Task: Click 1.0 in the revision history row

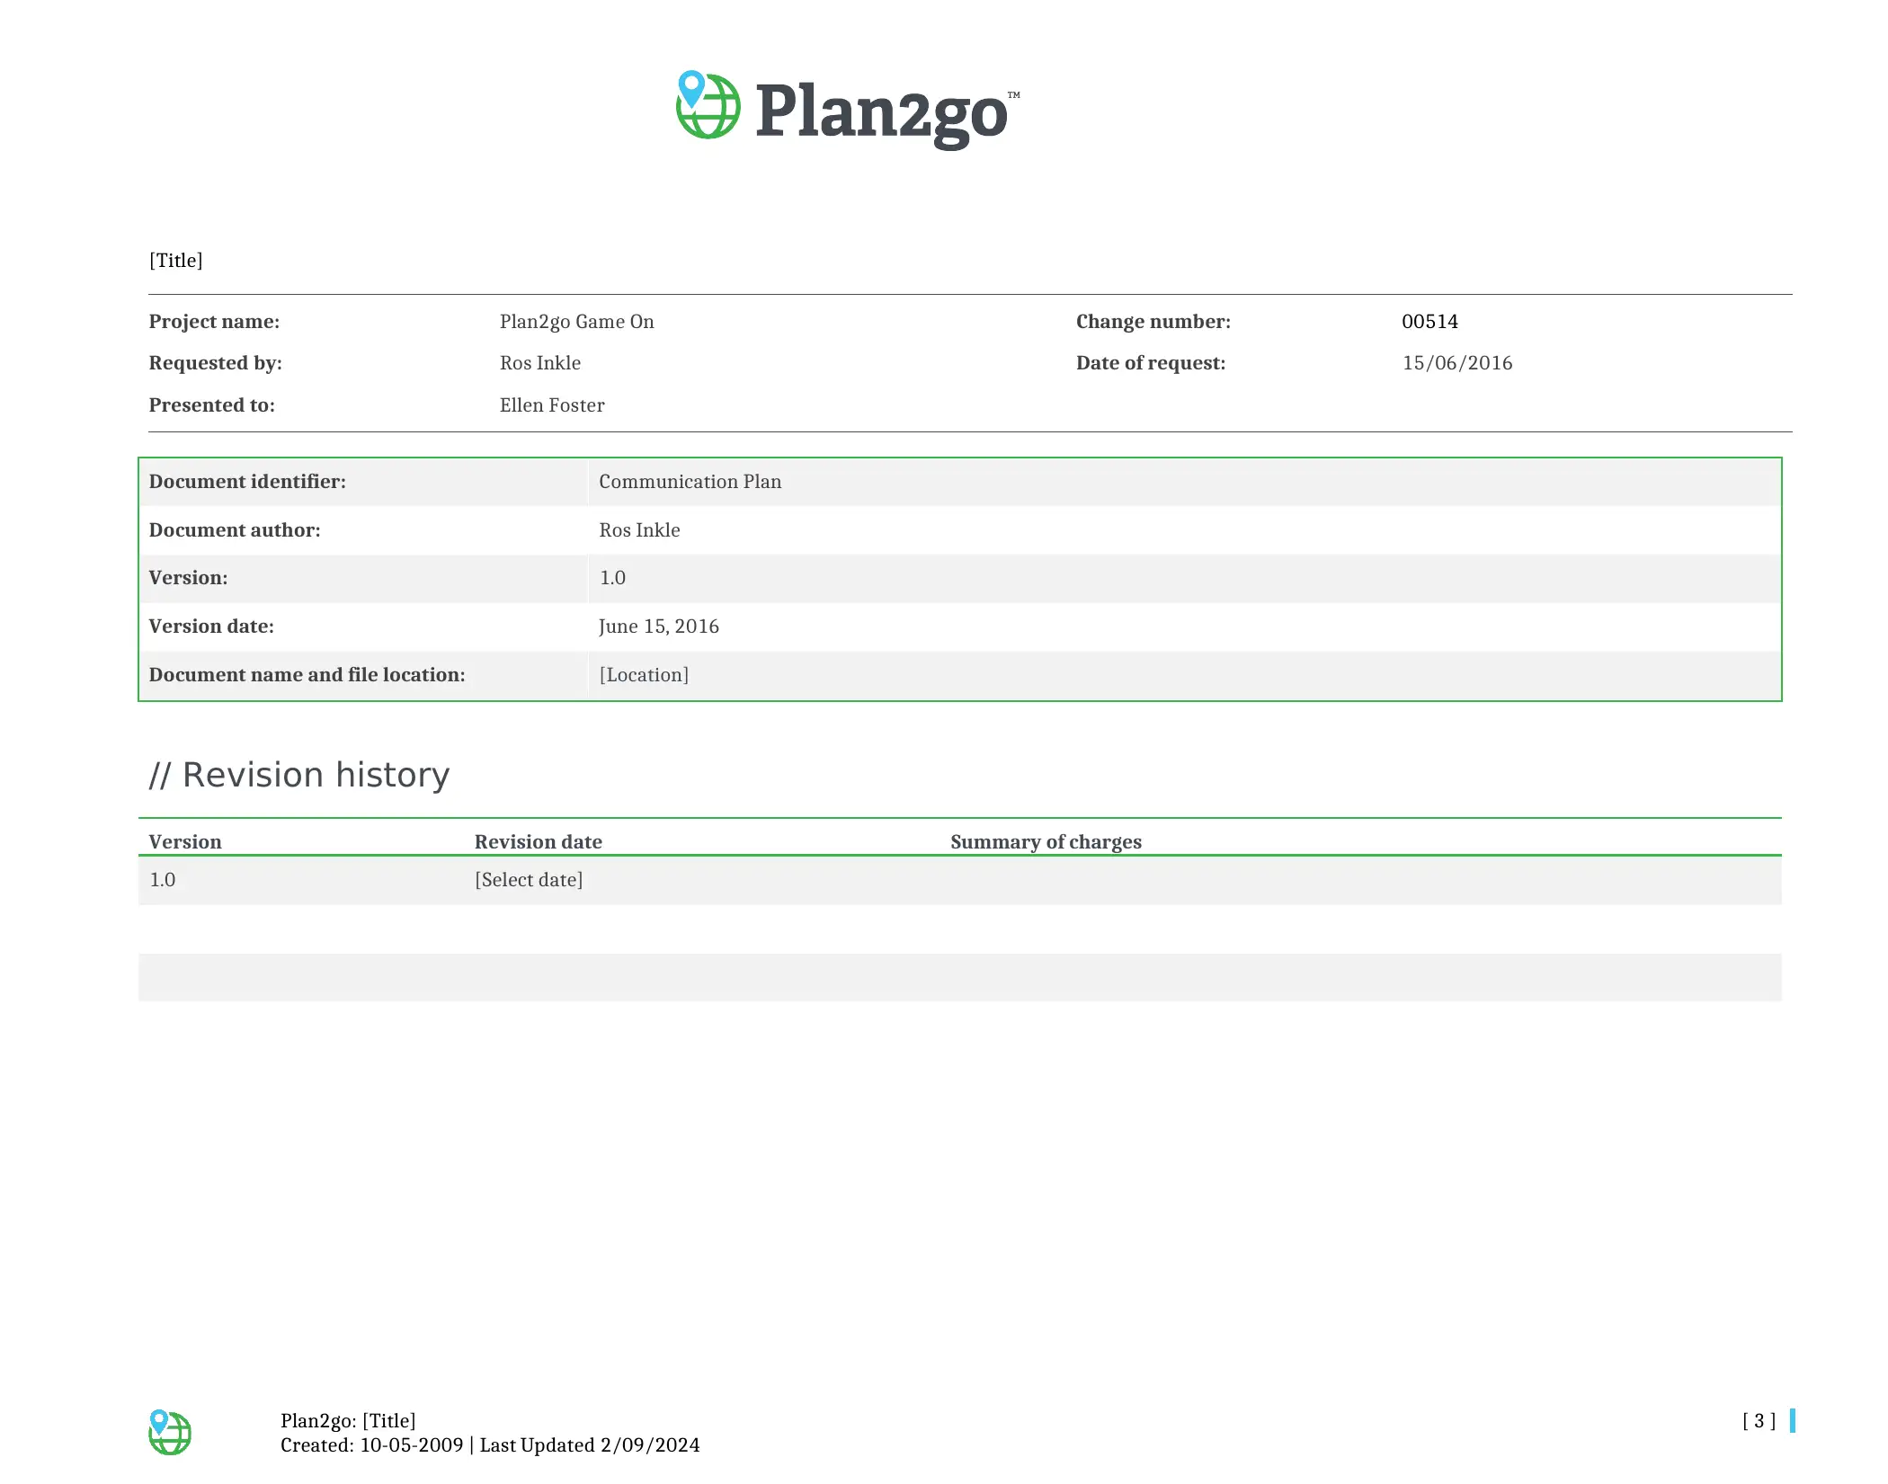Action: pos(163,880)
